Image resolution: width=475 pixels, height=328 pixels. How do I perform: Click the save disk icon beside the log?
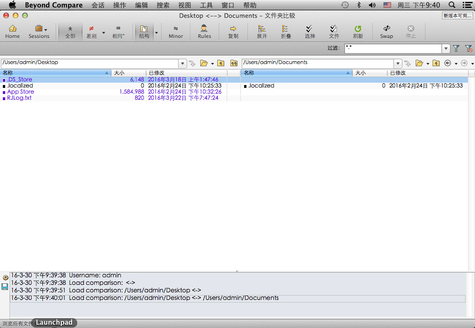5,287
